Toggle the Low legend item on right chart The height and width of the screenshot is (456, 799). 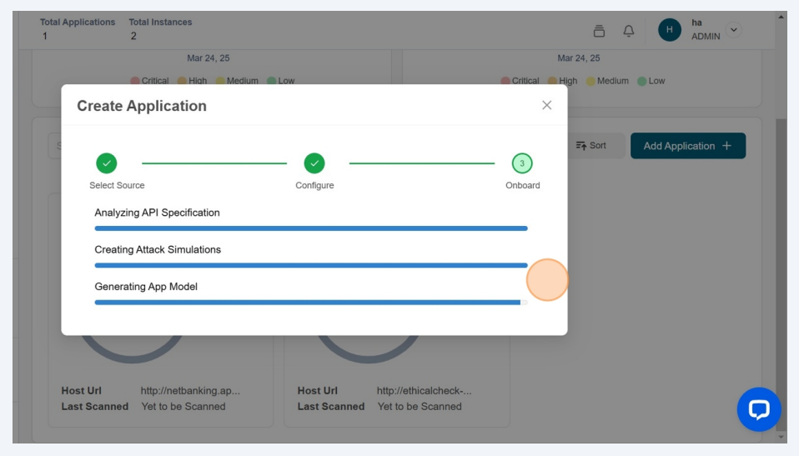(x=652, y=81)
